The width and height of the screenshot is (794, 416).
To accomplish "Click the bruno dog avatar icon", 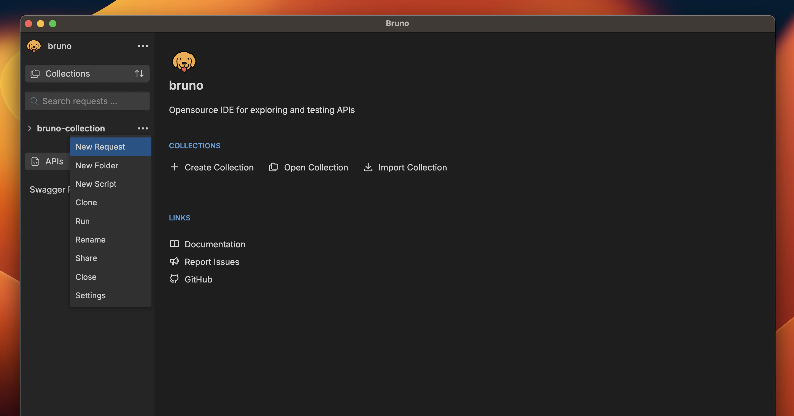I will 34,46.
